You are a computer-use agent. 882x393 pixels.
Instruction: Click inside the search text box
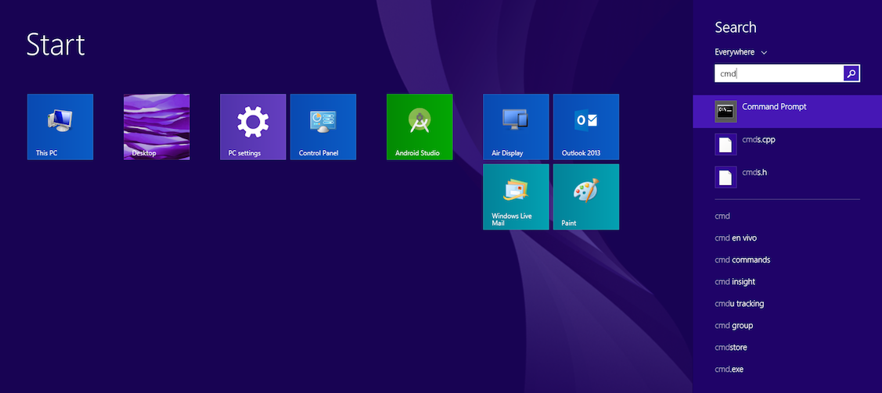(x=778, y=73)
